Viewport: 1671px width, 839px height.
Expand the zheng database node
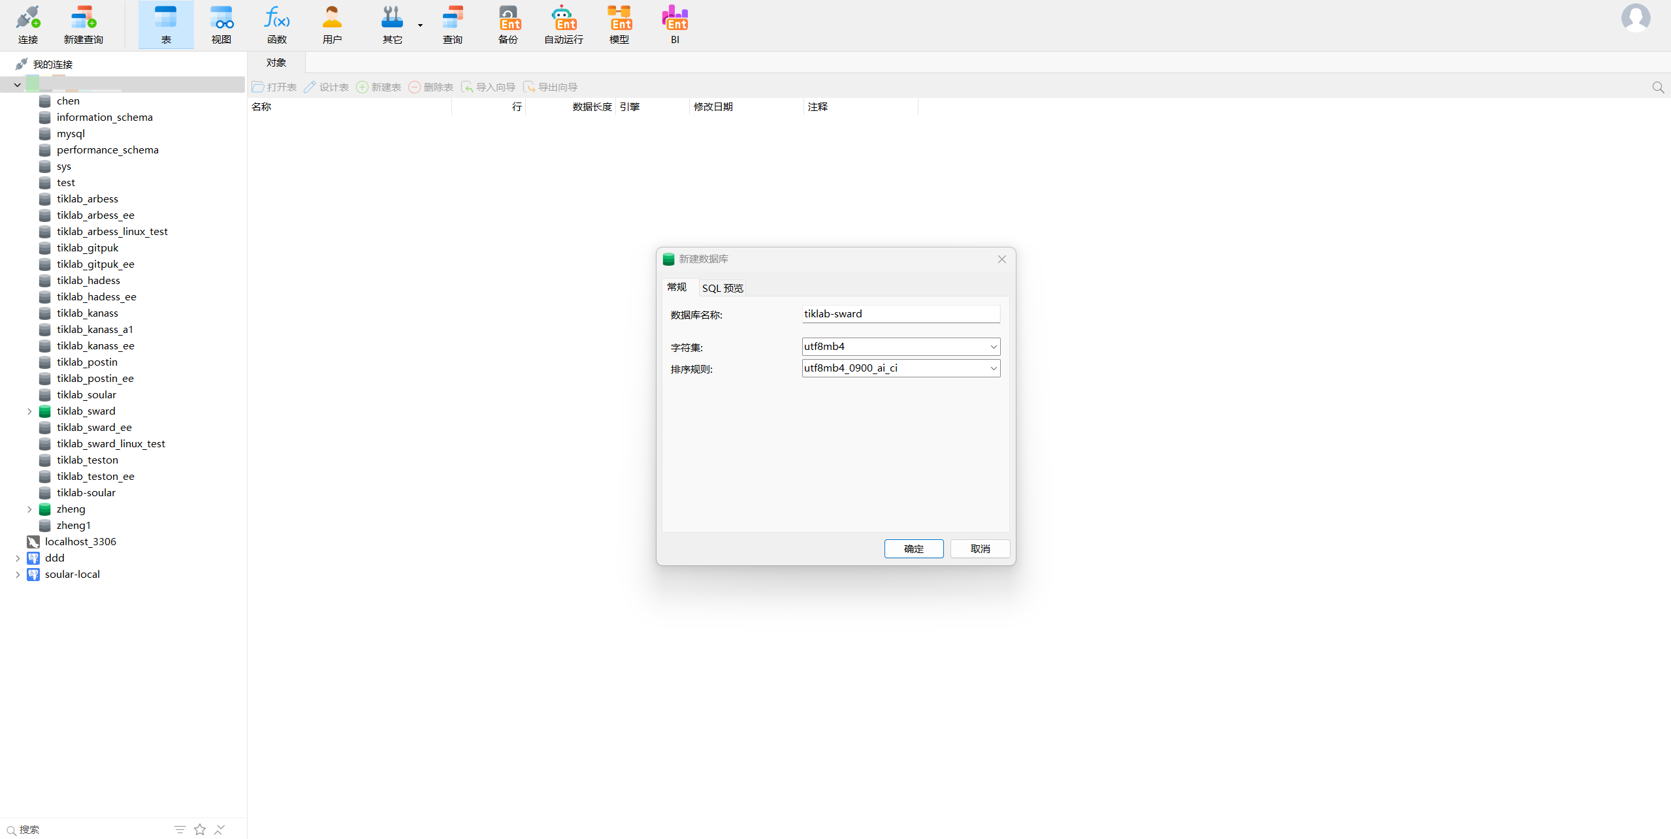point(29,509)
